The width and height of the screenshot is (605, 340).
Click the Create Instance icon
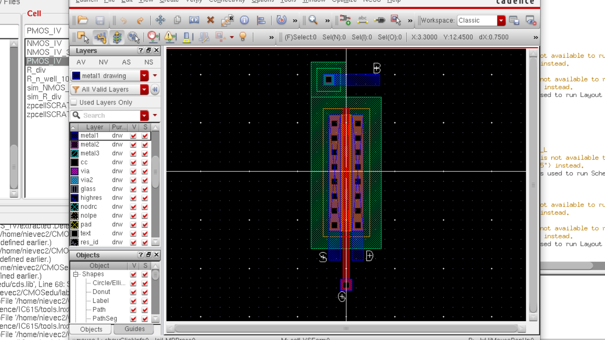(x=345, y=20)
